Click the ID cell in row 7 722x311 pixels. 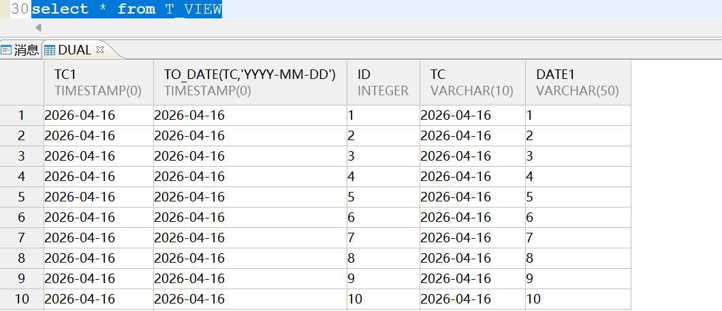click(383, 238)
